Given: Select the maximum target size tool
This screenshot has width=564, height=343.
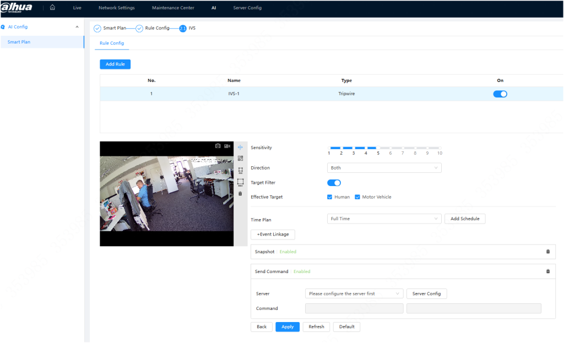Looking at the screenshot, I should pos(240,182).
